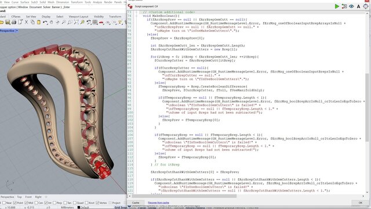Switch to the CPlanes toolbar tab
This screenshot has height=209, width=371.
pyautogui.click(x=16, y=17)
